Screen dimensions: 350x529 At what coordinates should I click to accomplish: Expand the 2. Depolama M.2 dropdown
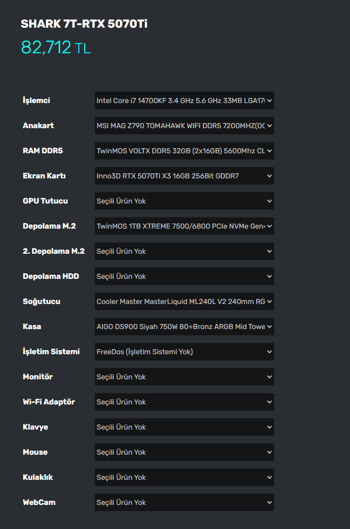coord(184,251)
